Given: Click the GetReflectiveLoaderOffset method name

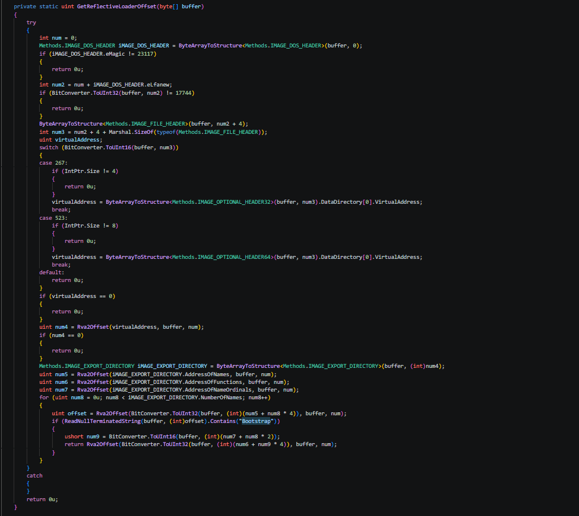Looking at the screenshot, I should (117, 7).
